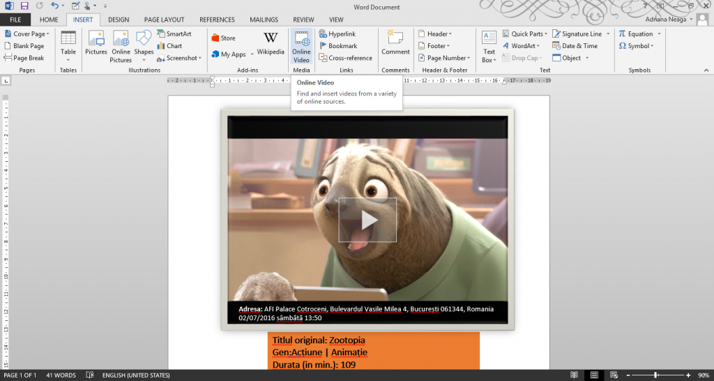Open the Footer dropdown
Screen dimensions: 714x381
click(x=434, y=46)
